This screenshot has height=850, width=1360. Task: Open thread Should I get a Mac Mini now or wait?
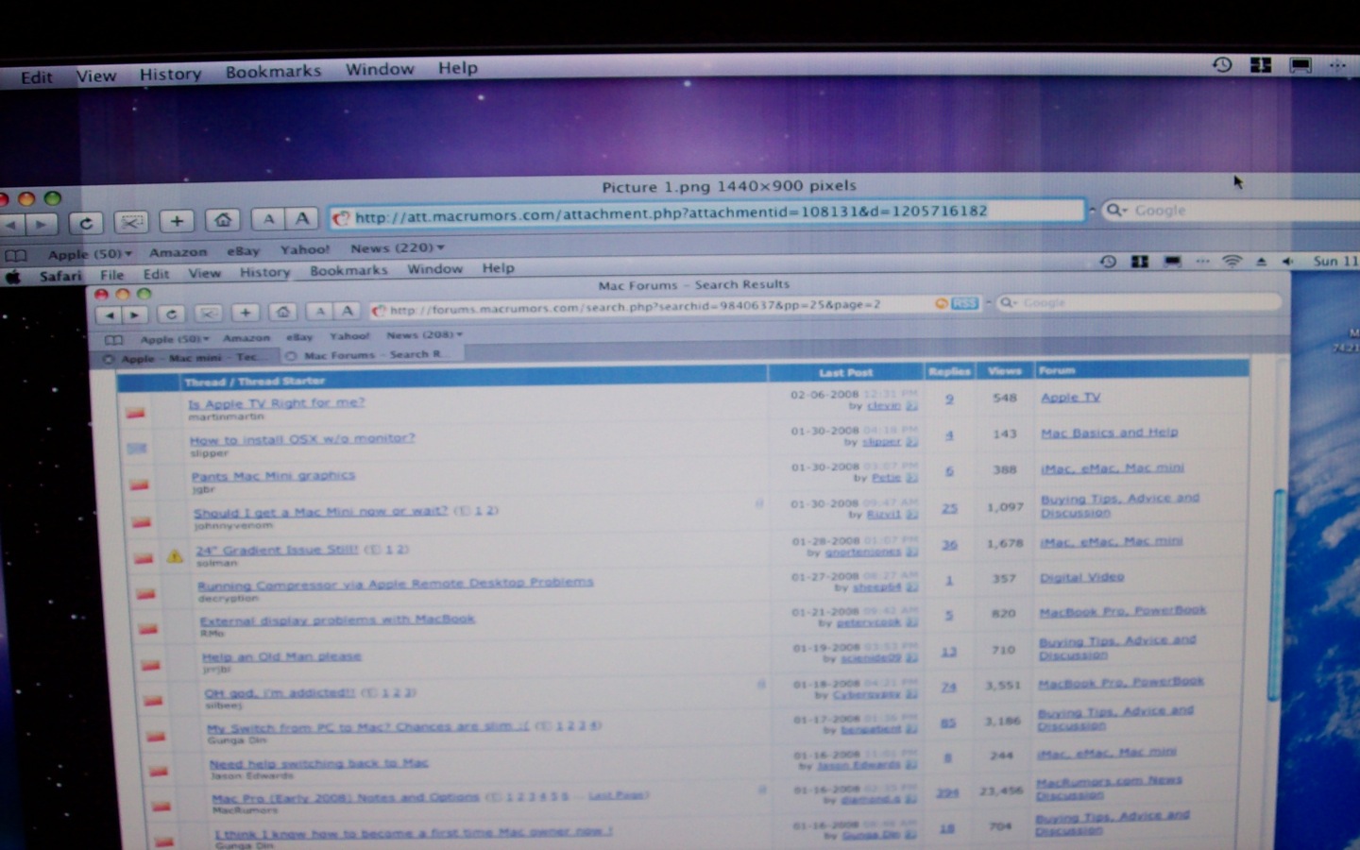(321, 512)
